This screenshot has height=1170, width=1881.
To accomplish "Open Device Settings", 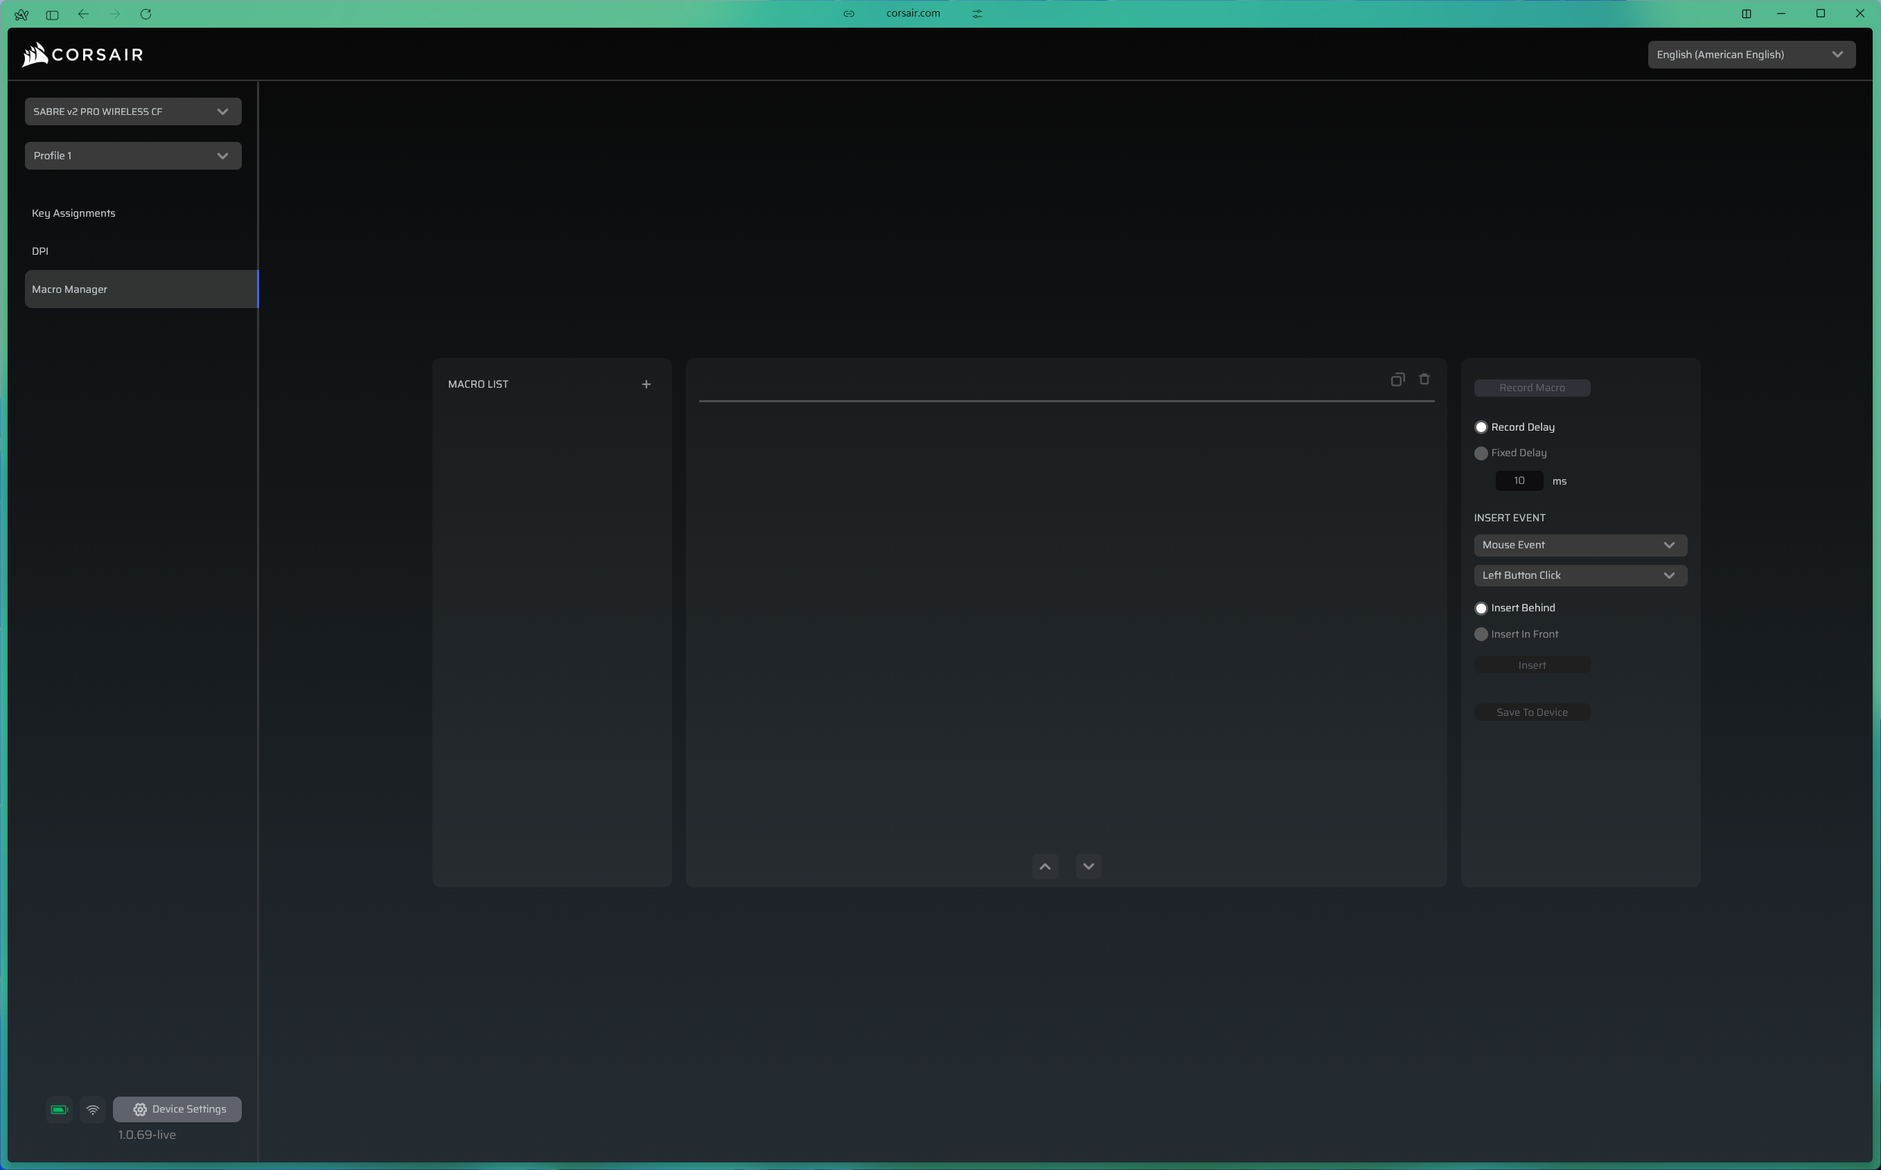I will [x=177, y=1109].
